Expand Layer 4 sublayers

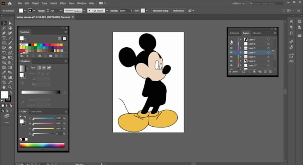tap(241, 53)
